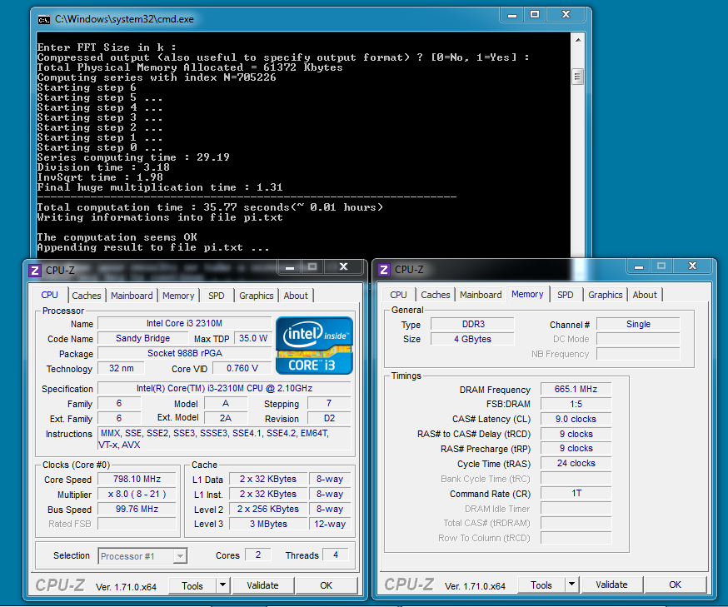This screenshot has height=607, width=728.
Task: Click the cmd.exe title bar icon
Action: coord(44,19)
